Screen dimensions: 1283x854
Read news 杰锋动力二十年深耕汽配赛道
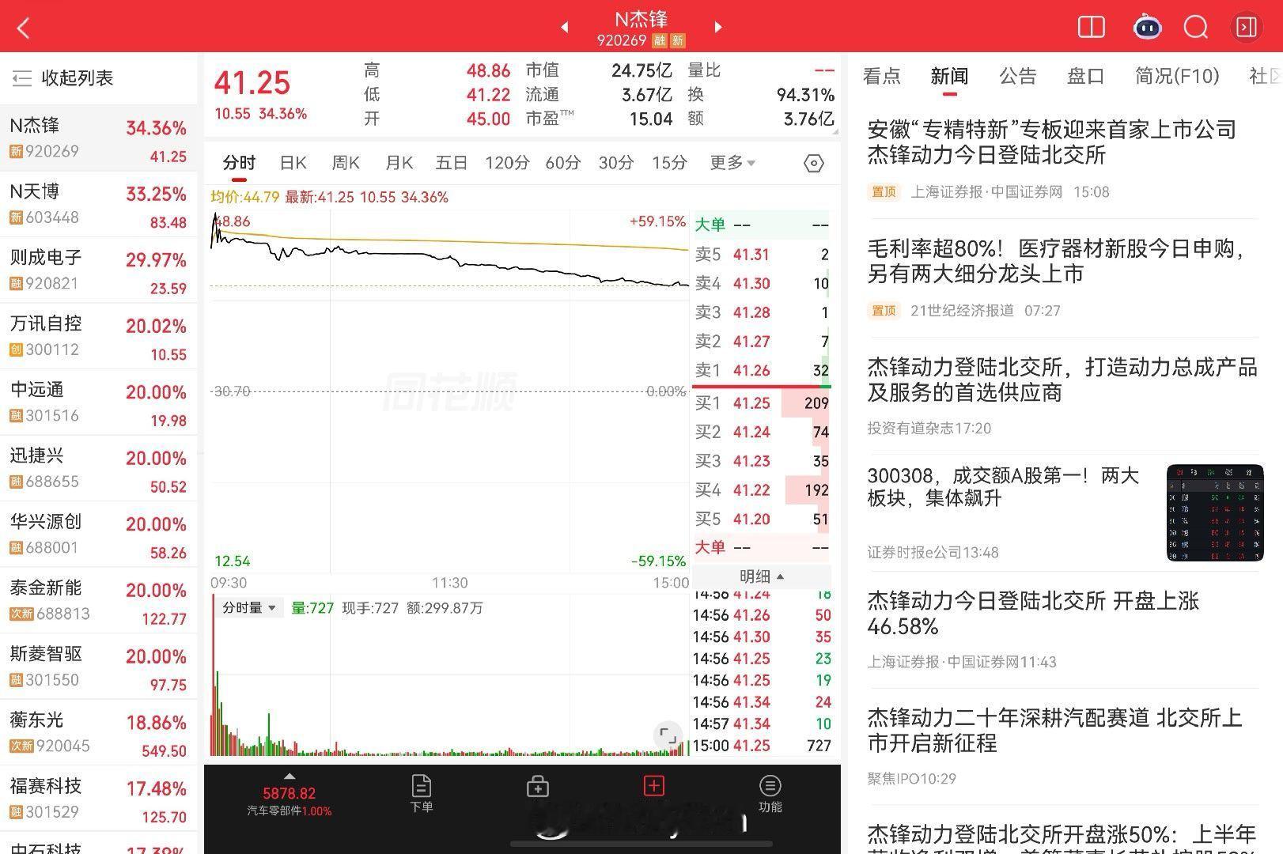coord(1055,731)
